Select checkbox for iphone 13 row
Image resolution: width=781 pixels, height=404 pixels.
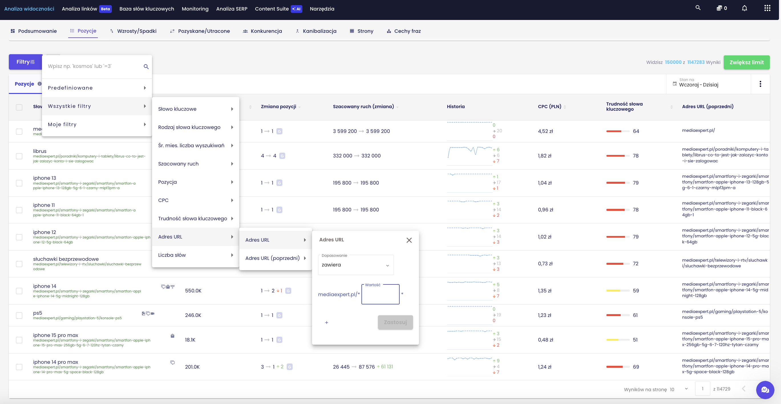[19, 183]
